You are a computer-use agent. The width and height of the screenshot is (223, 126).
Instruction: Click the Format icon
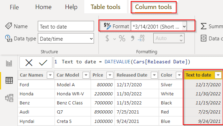[107, 26]
